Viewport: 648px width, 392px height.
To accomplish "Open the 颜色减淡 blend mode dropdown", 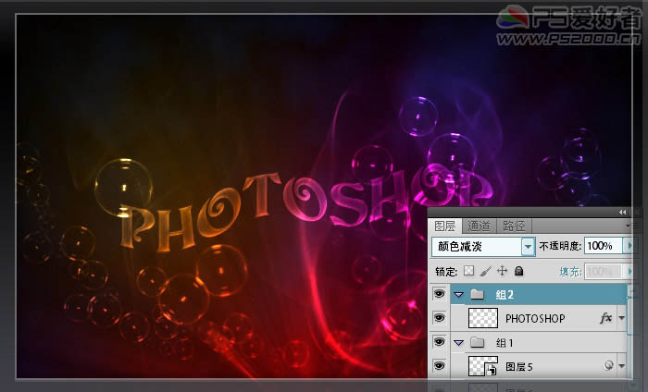I will click(529, 247).
